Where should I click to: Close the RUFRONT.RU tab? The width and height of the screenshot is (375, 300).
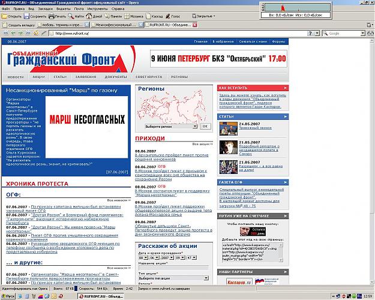pos(195,25)
